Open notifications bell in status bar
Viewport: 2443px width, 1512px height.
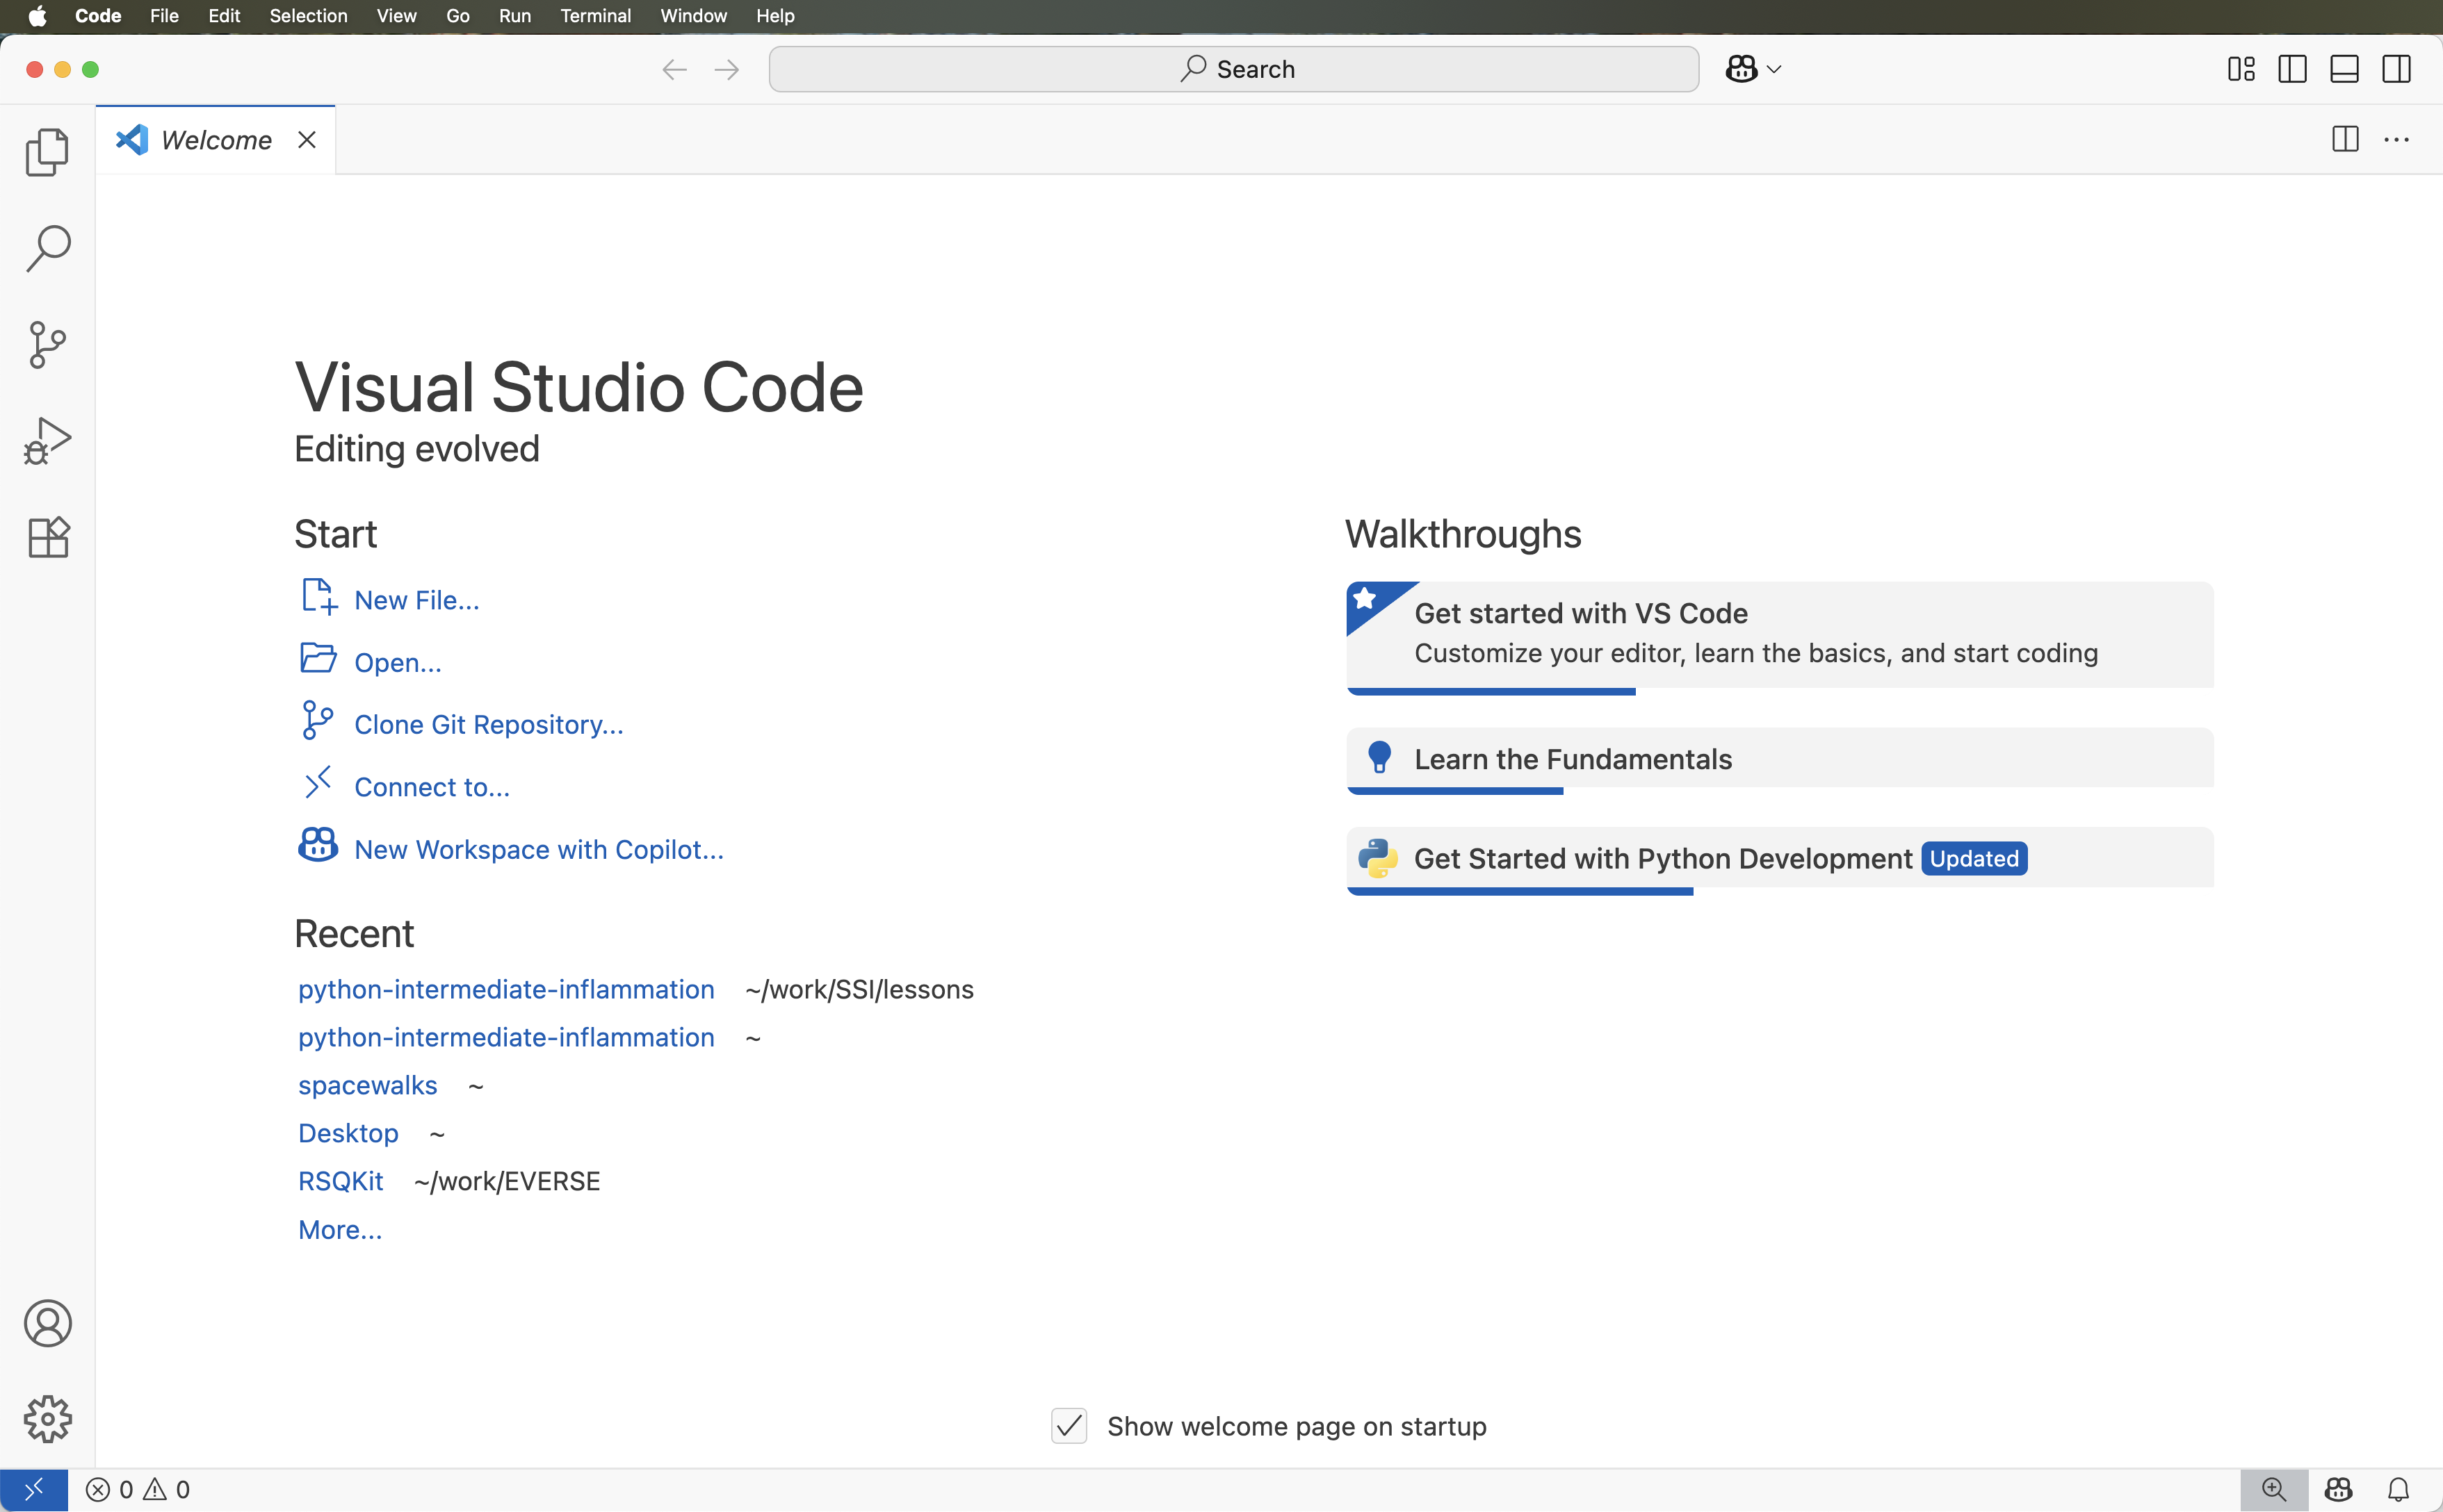coord(2398,1490)
